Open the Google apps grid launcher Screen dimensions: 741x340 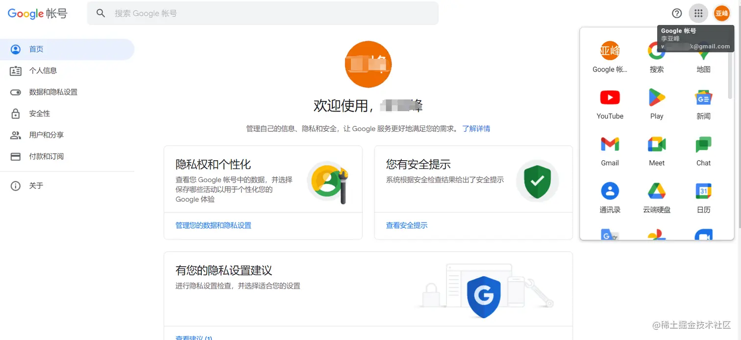(698, 13)
